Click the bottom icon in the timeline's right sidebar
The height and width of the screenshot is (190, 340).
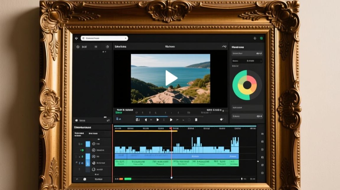262,173
